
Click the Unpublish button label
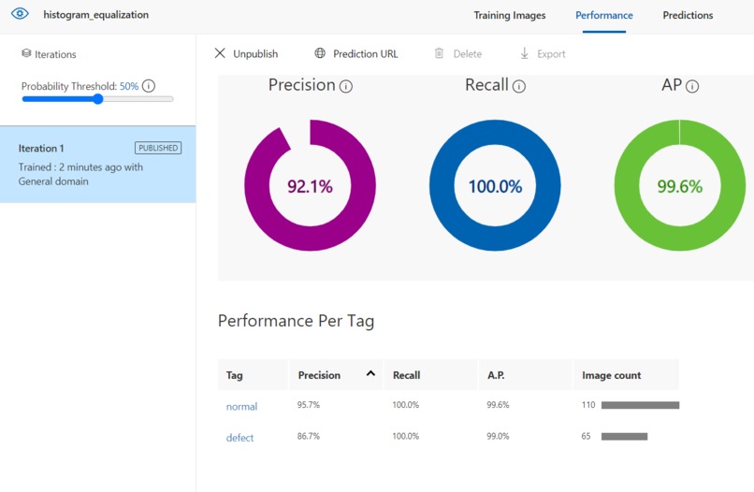coord(255,54)
